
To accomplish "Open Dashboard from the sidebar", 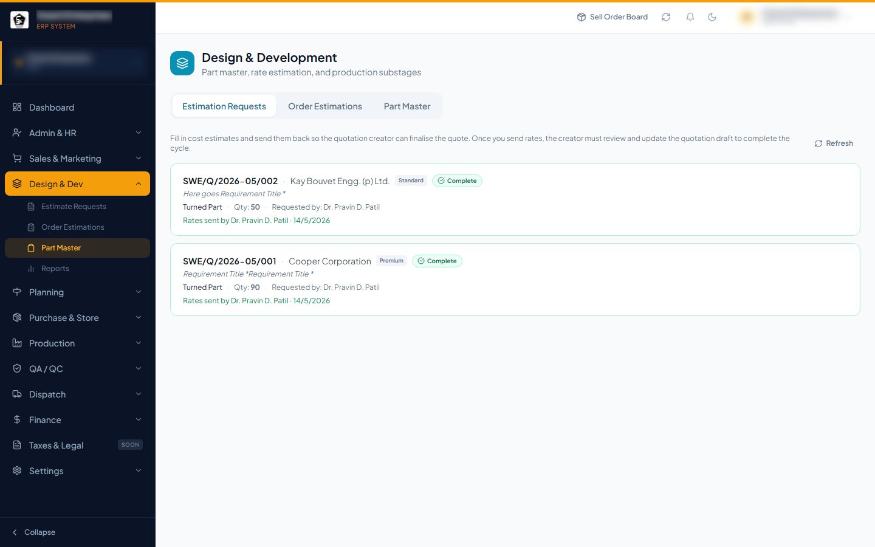I will click(77, 108).
